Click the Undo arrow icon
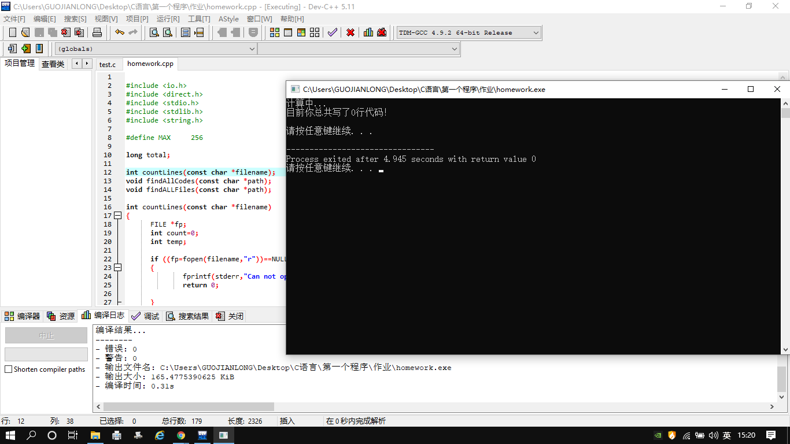Image resolution: width=790 pixels, height=444 pixels. [x=119, y=32]
